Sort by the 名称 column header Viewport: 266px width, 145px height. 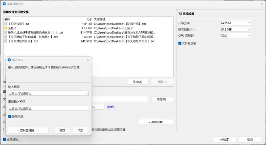[7, 19]
